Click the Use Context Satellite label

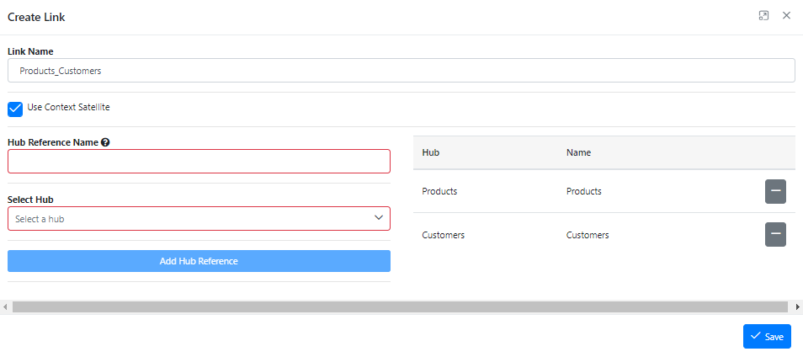[x=69, y=108]
